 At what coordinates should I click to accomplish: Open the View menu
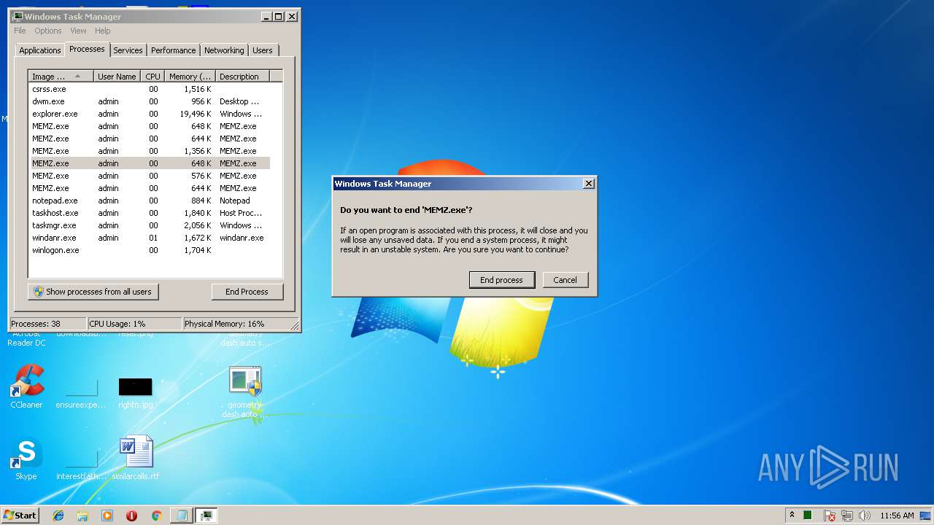click(78, 31)
